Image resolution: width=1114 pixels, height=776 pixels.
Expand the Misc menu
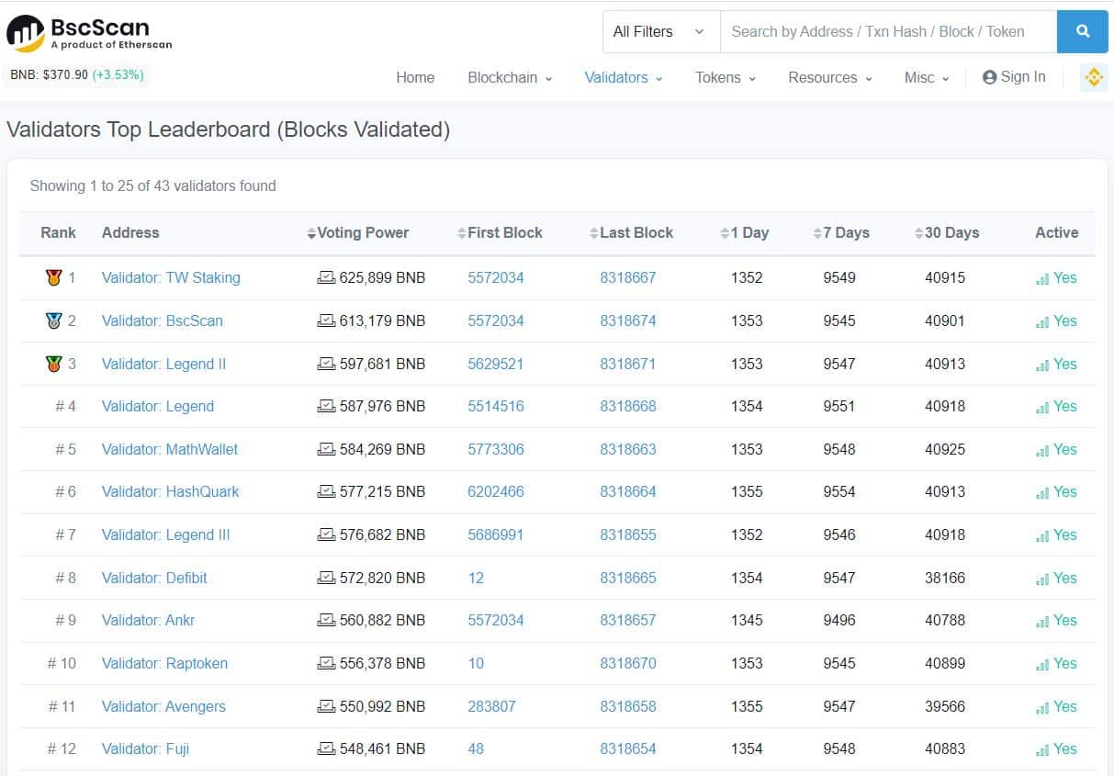click(927, 77)
